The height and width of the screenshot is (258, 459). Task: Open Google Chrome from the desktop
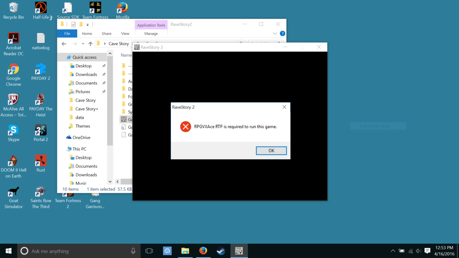click(13, 75)
